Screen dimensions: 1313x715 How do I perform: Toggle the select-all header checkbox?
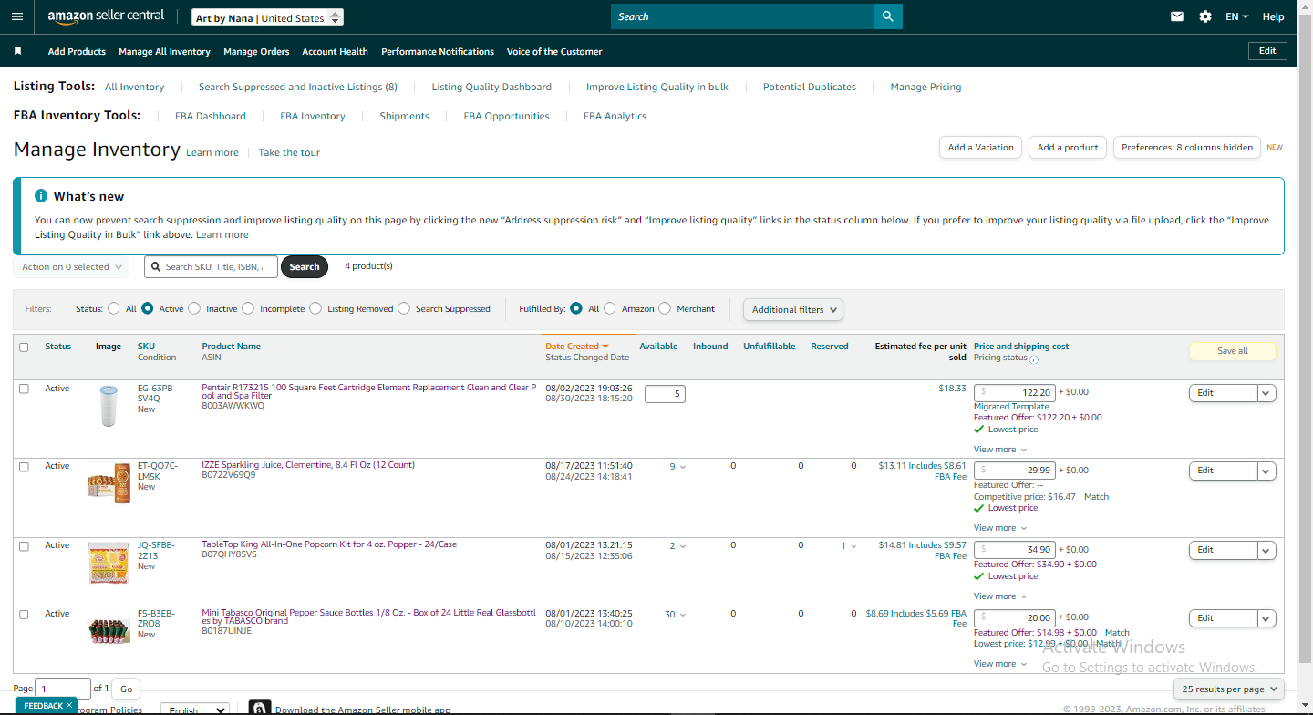point(24,347)
